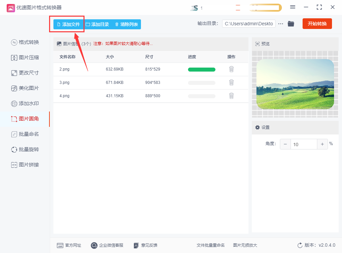Click the picture icon beside 图片信息

coord(59,44)
